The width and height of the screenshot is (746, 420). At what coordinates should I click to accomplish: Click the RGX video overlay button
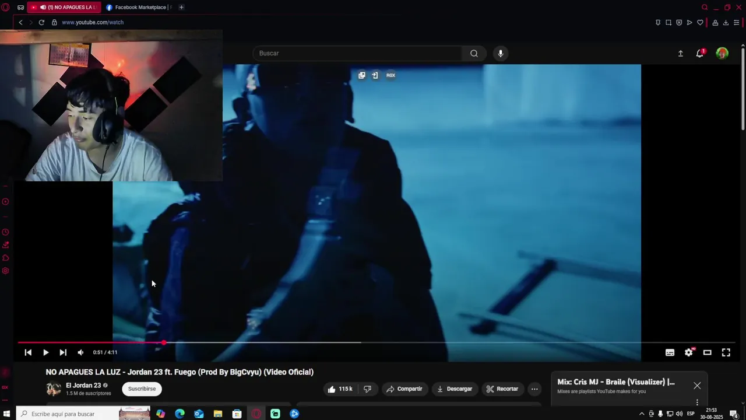pyautogui.click(x=390, y=75)
